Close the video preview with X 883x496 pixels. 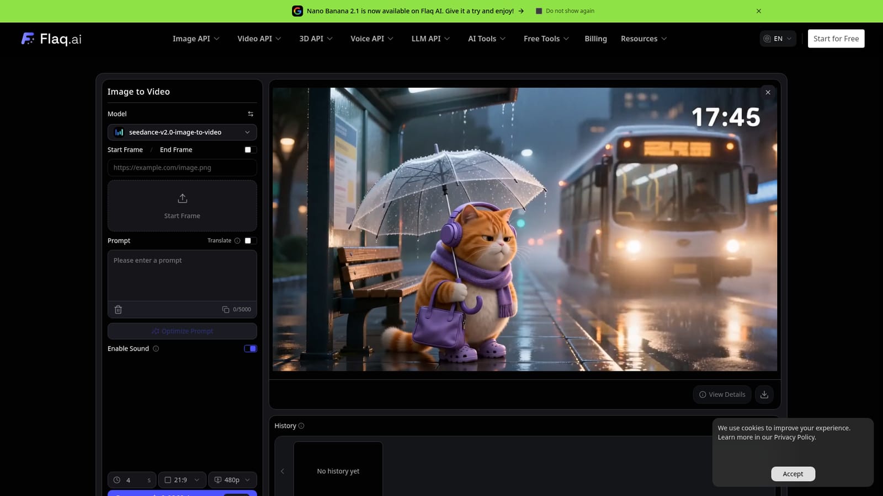[768, 93]
